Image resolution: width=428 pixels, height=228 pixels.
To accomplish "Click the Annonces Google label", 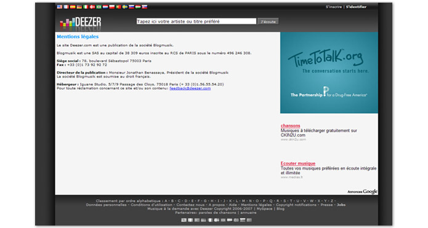I will 363,192.
